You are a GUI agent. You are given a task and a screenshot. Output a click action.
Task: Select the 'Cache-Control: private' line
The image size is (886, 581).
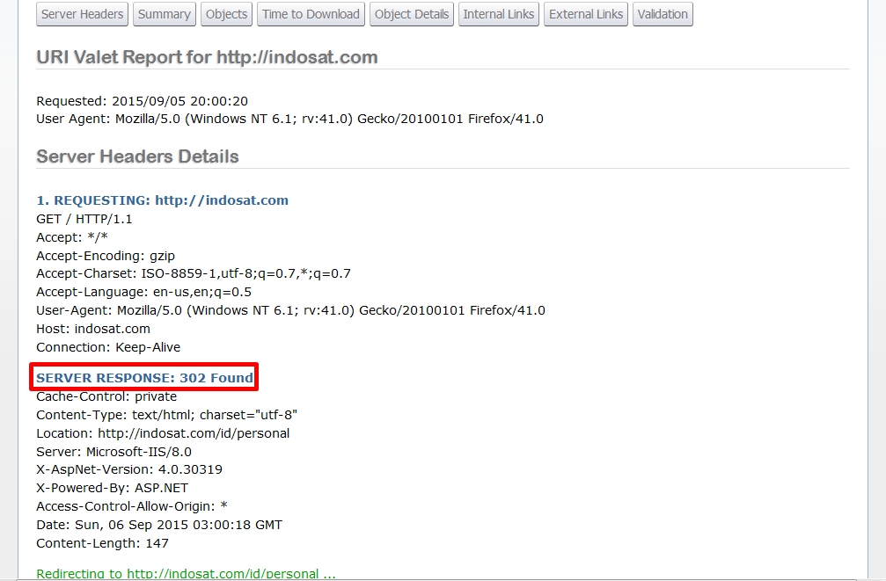[106, 396]
